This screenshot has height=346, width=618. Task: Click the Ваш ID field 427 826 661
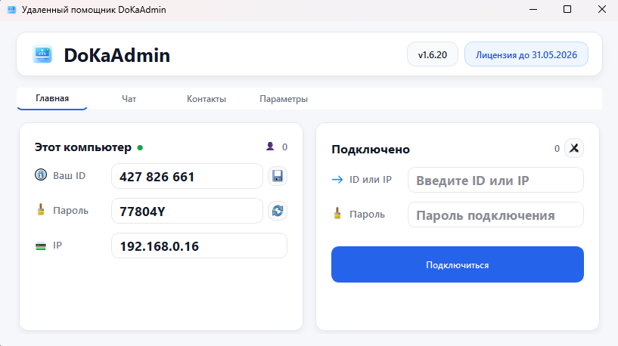point(187,176)
